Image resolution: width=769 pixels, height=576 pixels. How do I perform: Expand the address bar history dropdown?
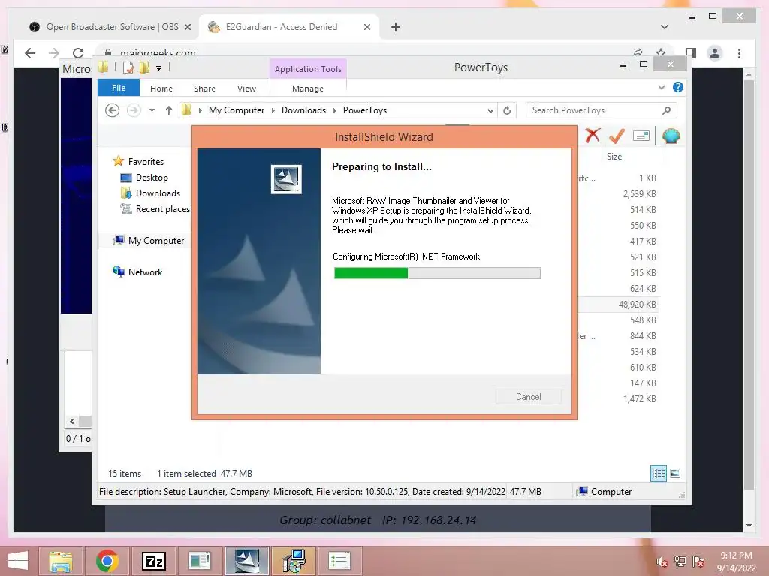(x=490, y=110)
